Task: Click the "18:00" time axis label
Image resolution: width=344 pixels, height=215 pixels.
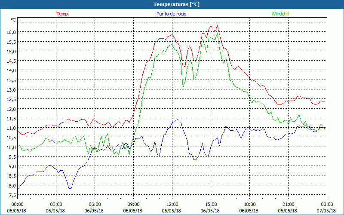Action: point(250,205)
